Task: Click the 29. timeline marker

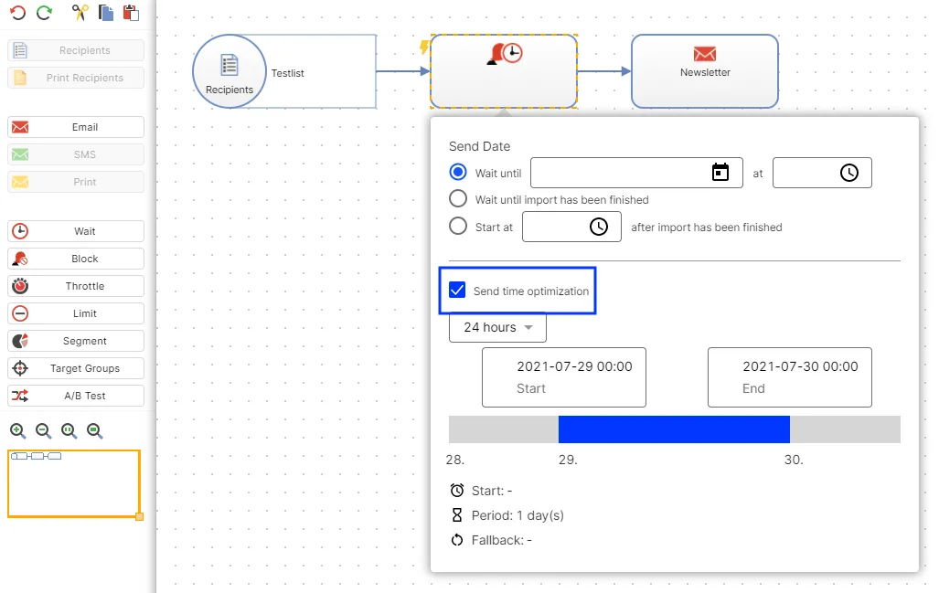Action: tap(568, 460)
